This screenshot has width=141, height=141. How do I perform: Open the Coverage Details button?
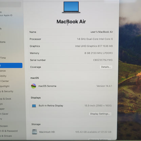click(x=106, y=67)
